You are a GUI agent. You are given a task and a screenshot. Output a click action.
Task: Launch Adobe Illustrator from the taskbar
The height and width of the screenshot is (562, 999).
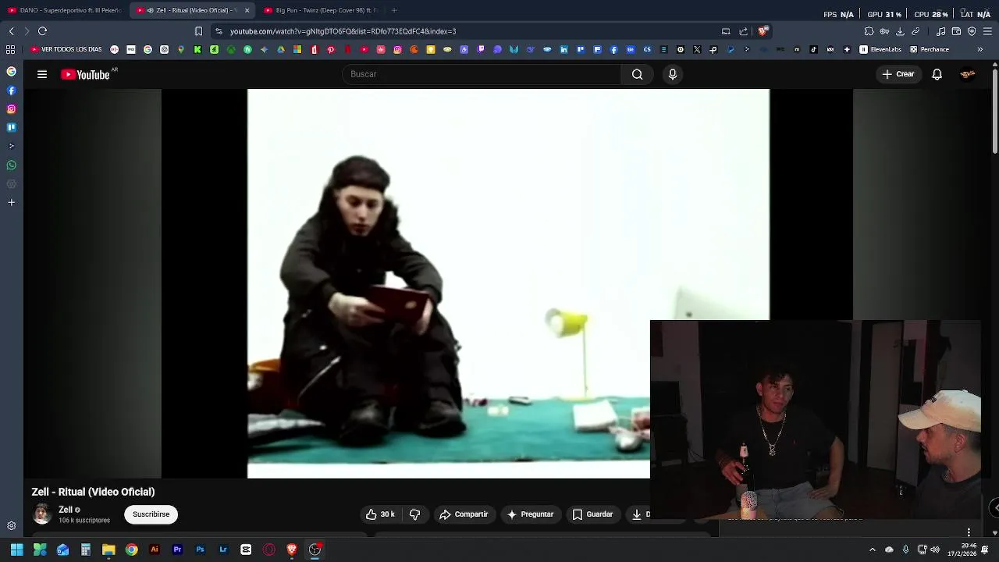[x=155, y=550]
